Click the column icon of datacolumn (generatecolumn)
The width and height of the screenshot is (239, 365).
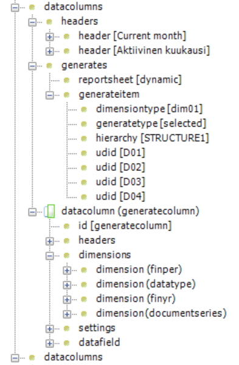[50, 211]
